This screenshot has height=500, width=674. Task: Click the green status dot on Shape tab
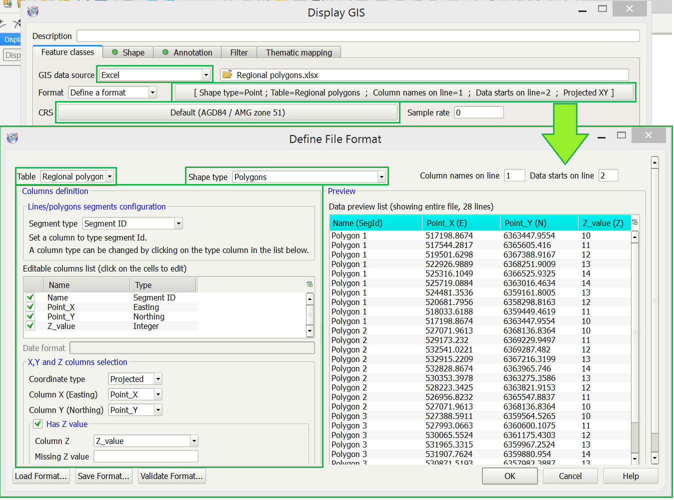click(x=115, y=52)
